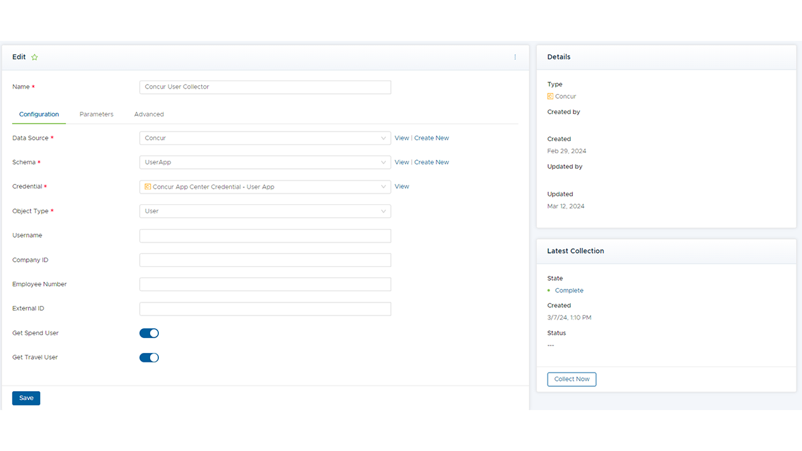This screenshot has height=451, width=802.
Task: Switch to the Advanced tab
Action: 149,114
